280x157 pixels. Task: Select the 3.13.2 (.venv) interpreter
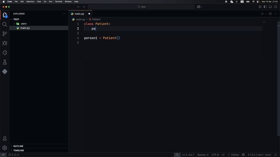point(259,155)
